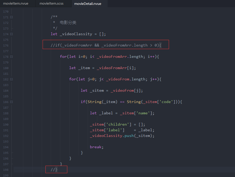
Task: Click the break; statement
Action: point(97,147)
